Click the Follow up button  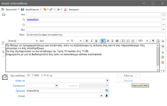point(128,76)
